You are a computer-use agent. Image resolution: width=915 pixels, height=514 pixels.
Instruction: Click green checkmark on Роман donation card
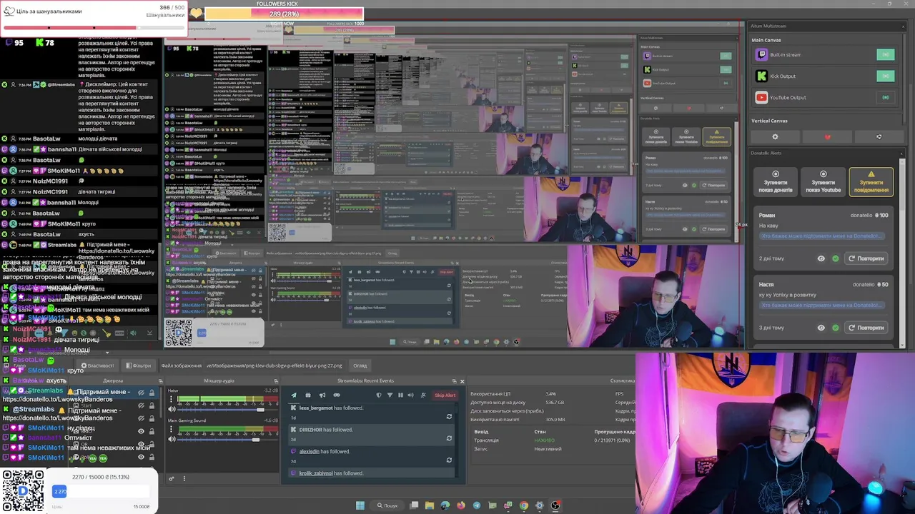point(835,258)
